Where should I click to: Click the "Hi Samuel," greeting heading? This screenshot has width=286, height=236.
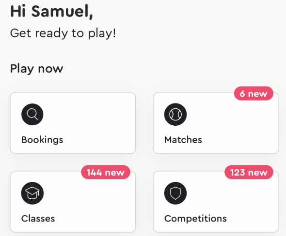point(51,11)
